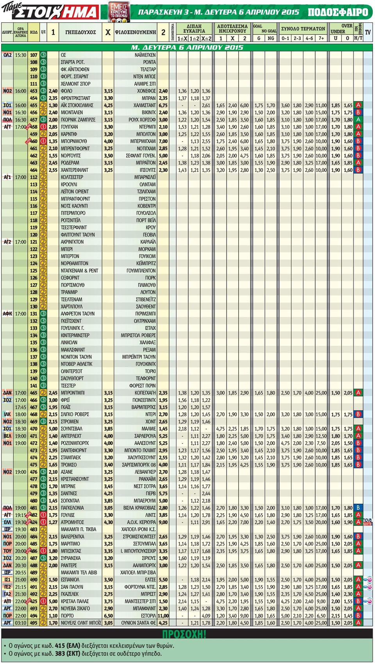
Task: Click the away team ΦΟΡΕΣΤ ΓΚΡΙΝ
Action: [142, 385]
